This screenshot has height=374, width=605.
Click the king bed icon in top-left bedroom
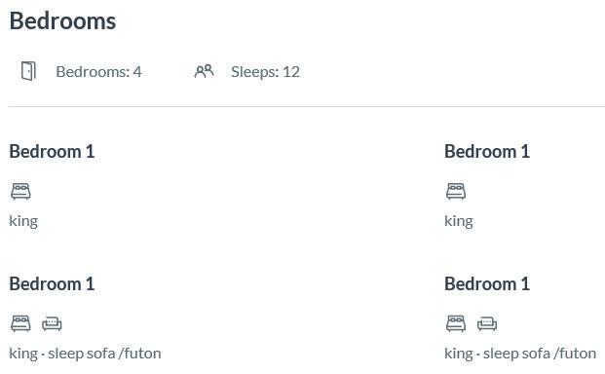tap(20, 191)
